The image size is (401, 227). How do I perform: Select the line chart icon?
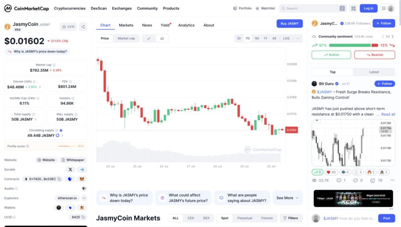tap(149, 39)
